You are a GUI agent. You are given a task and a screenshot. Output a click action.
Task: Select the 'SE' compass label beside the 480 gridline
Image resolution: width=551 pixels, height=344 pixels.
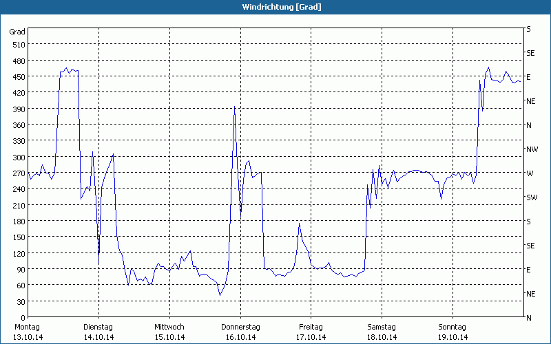click(x=530, y=53)
